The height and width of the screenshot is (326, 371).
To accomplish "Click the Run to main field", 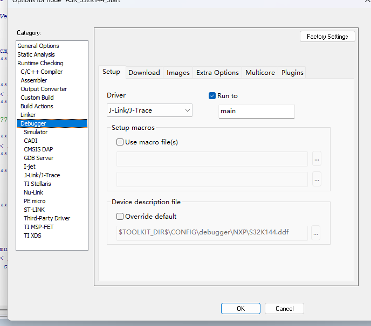I will coord(257,111).
